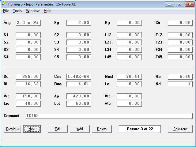Click the Add button

click(80, 129)
